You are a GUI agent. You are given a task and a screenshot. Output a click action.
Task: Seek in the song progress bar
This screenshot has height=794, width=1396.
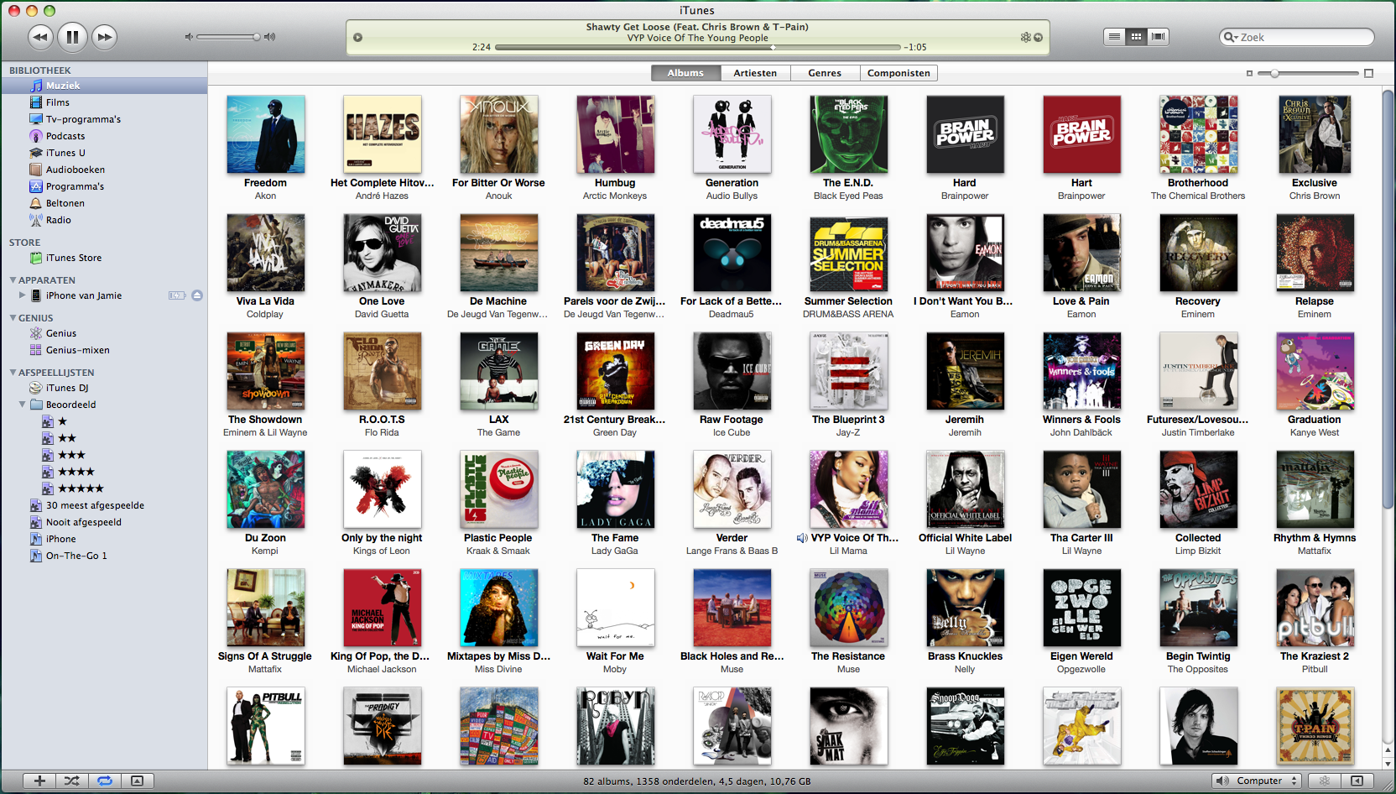point(698,48)
